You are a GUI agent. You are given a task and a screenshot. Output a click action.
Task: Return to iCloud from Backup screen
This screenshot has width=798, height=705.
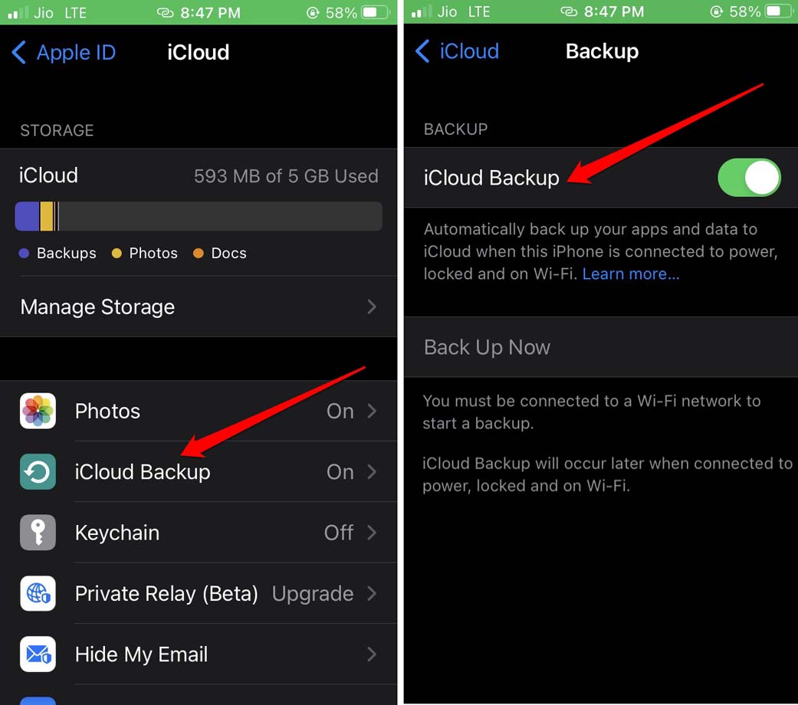click(x=457, y=51)
